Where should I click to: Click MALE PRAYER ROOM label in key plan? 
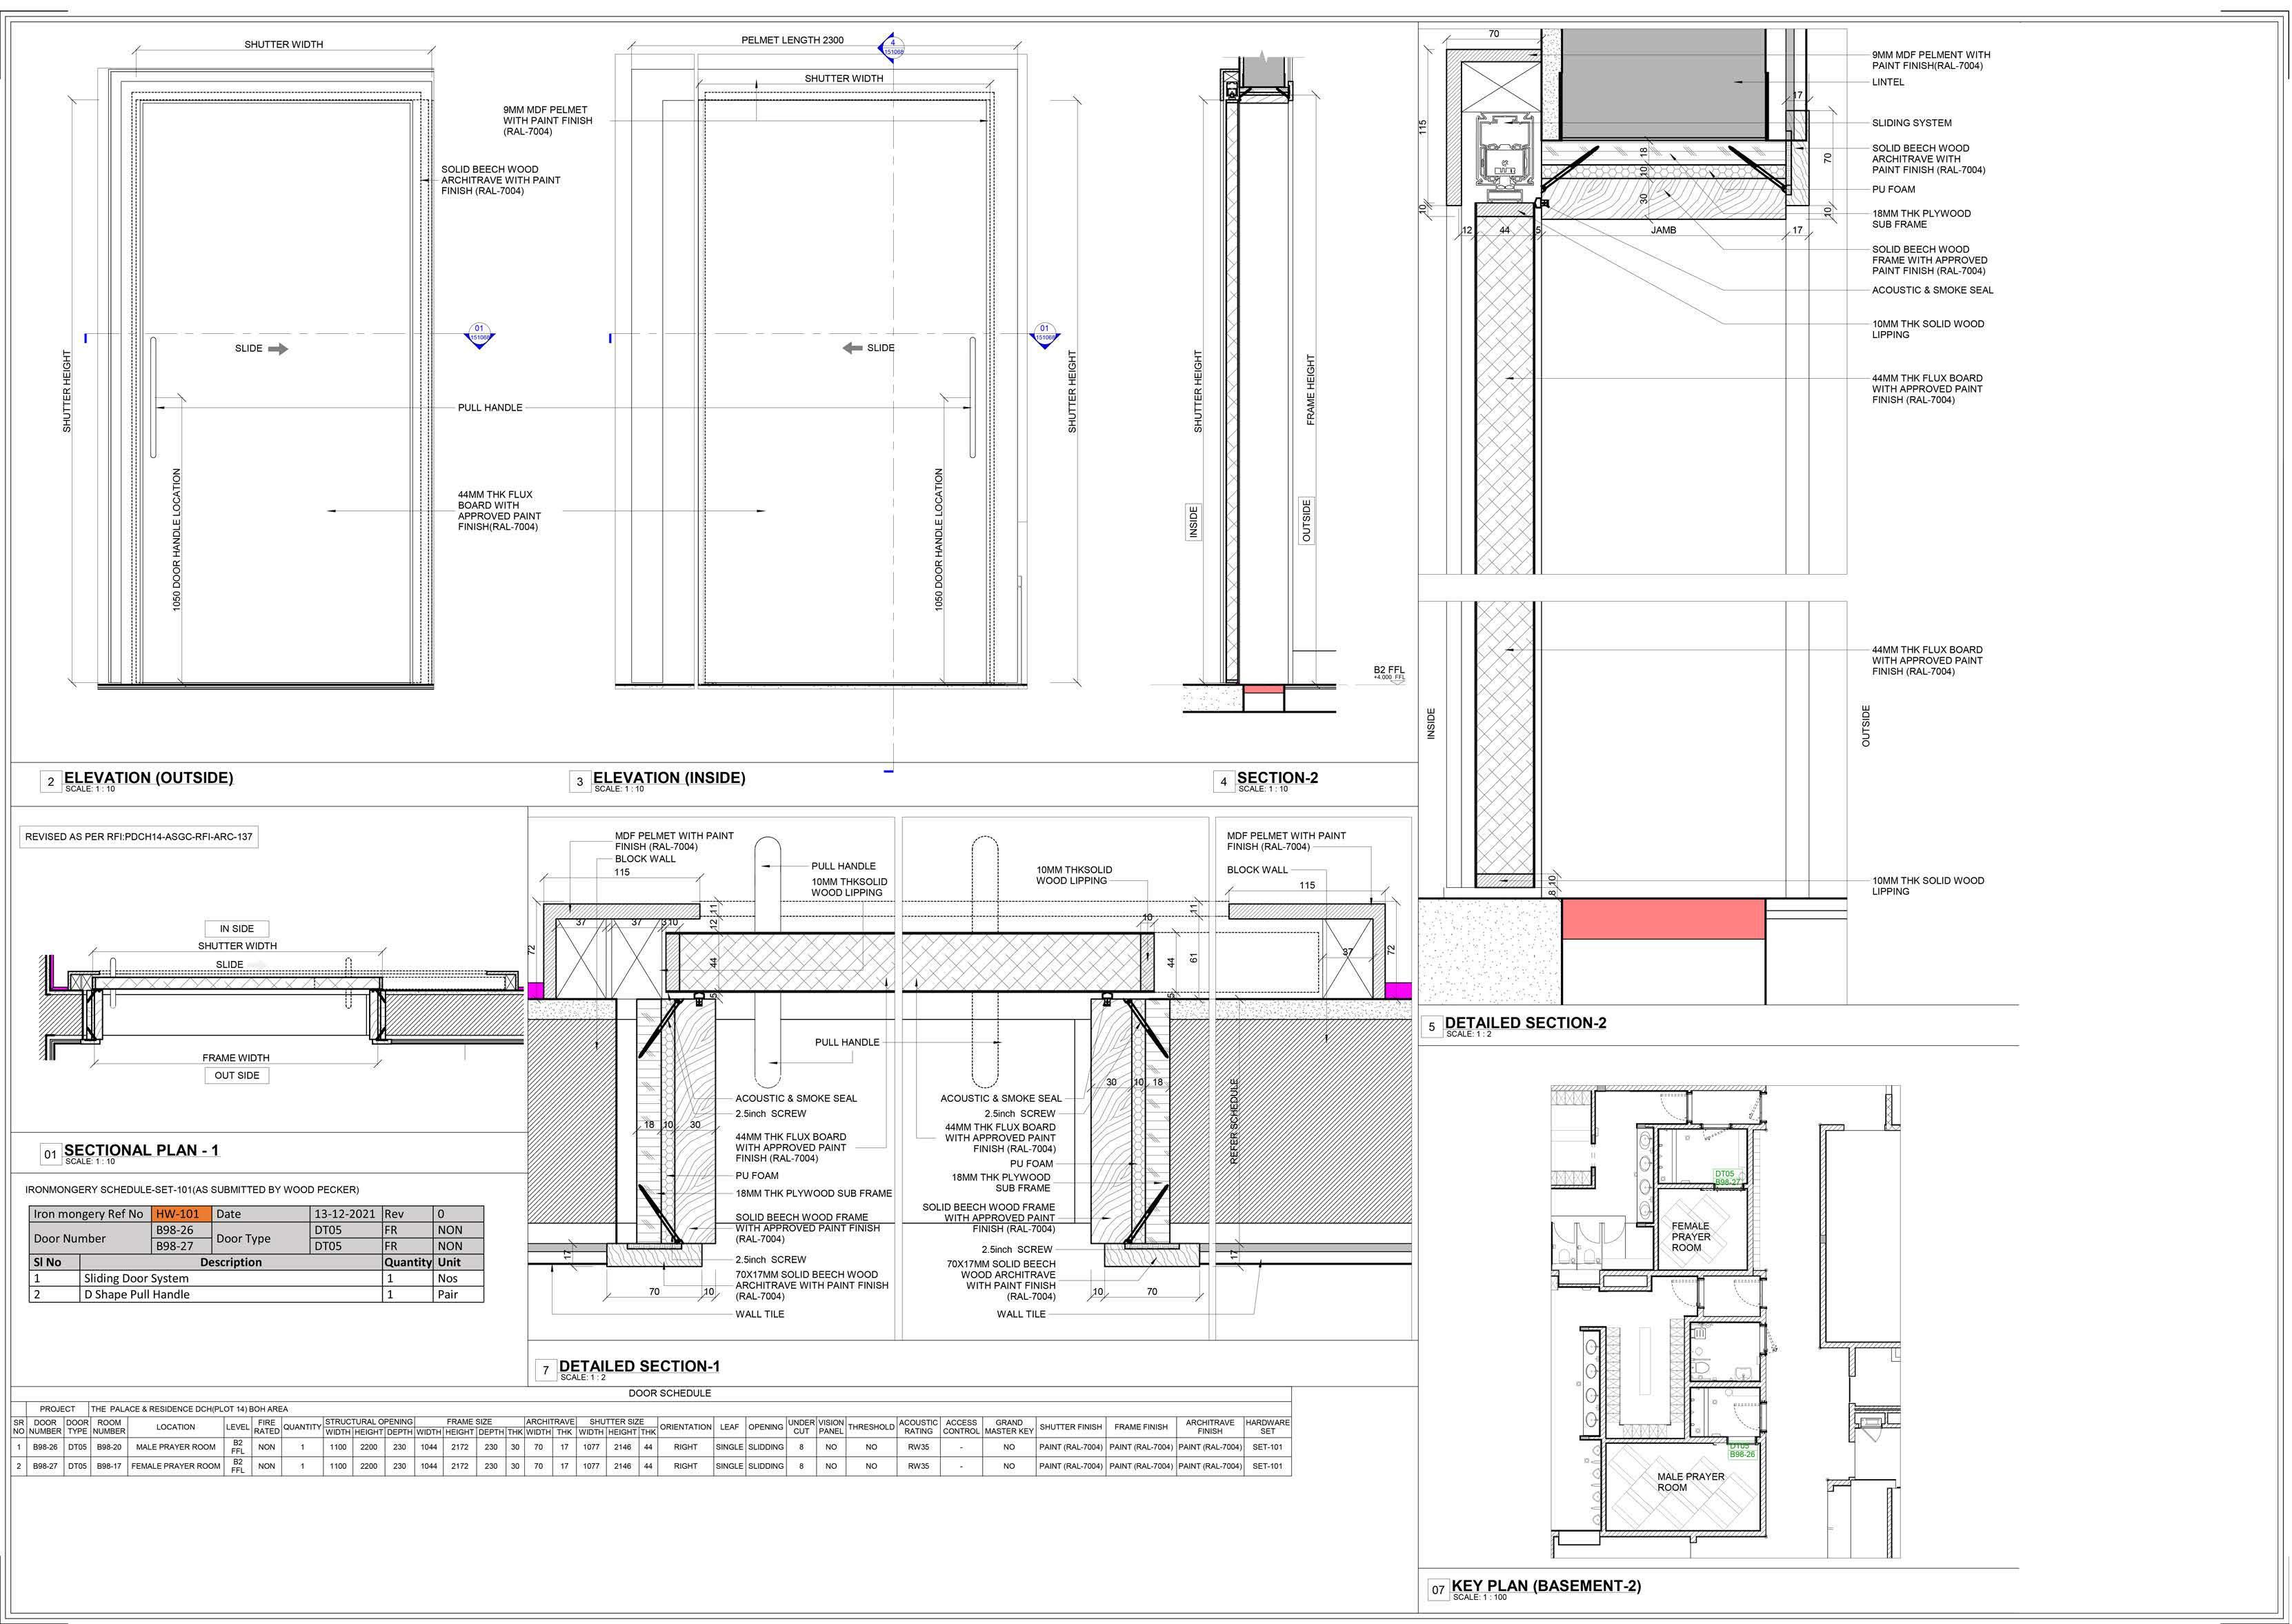tap(1691, 1482)
